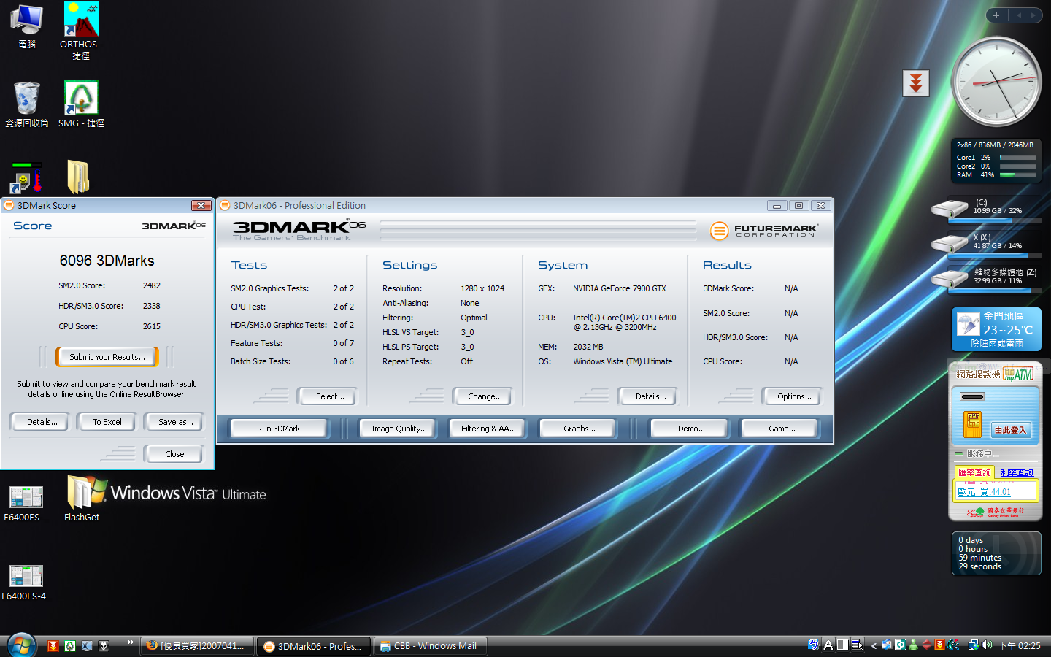Open the ORTHOS shortcut desktop icon

click(81, 31)
